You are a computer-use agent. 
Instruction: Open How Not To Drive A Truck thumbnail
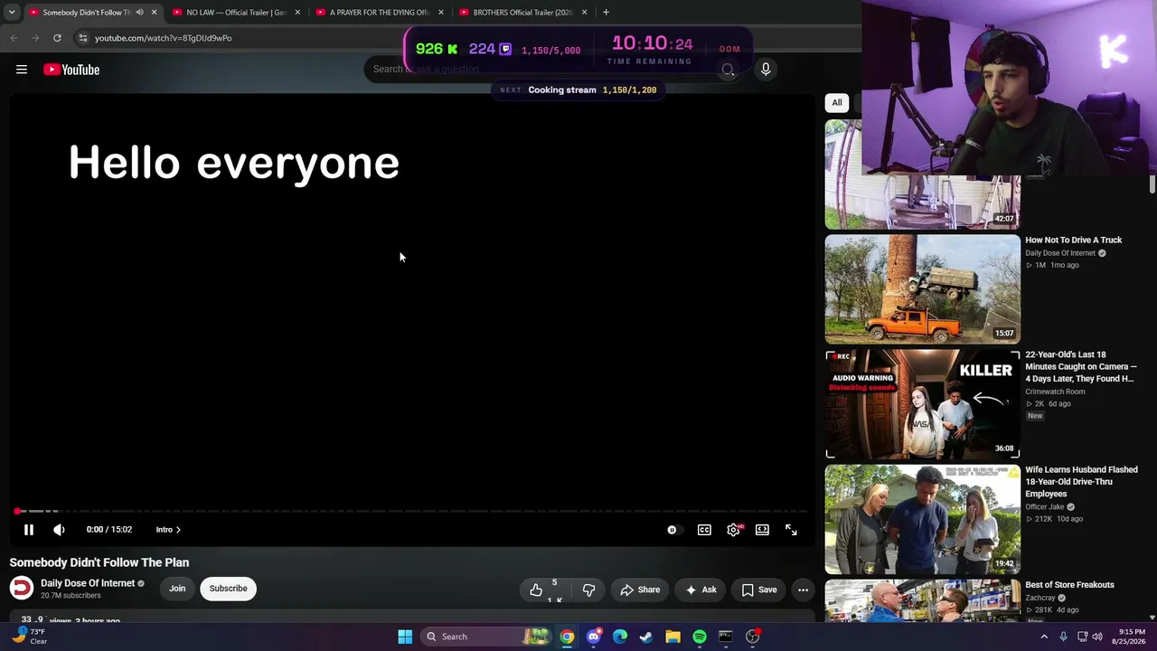coord(923,289)
